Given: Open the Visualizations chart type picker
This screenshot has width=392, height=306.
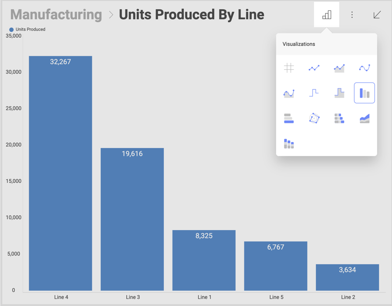Looking at the screenshot, I should (x=326, y=14).
